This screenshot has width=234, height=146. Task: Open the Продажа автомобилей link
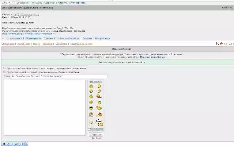coord(152,57)
